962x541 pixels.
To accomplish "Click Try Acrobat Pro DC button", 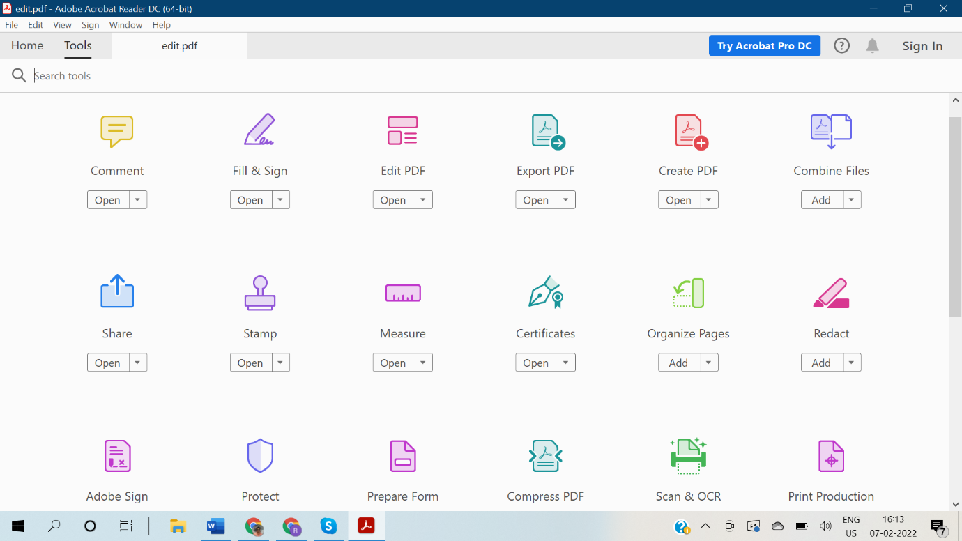I will [x=765, y=46].
